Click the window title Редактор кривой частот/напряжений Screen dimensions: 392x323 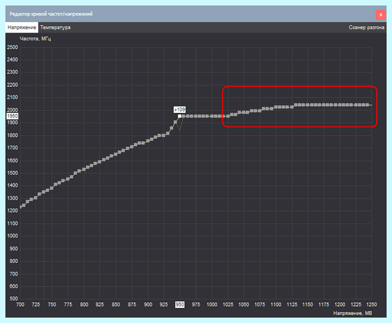click(51, 14)
